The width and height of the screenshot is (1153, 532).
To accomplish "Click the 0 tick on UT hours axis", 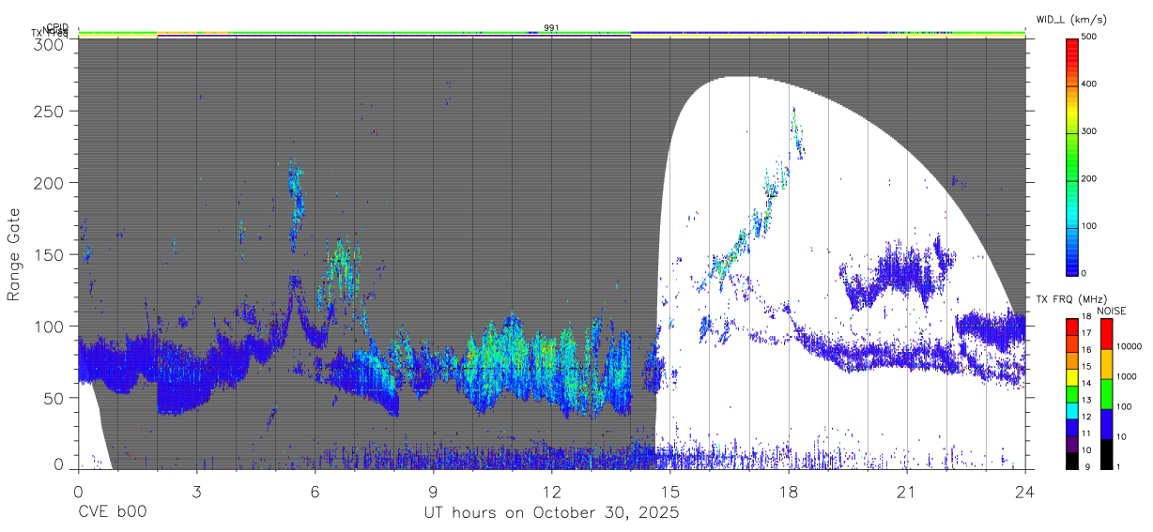I will [78, 492].
